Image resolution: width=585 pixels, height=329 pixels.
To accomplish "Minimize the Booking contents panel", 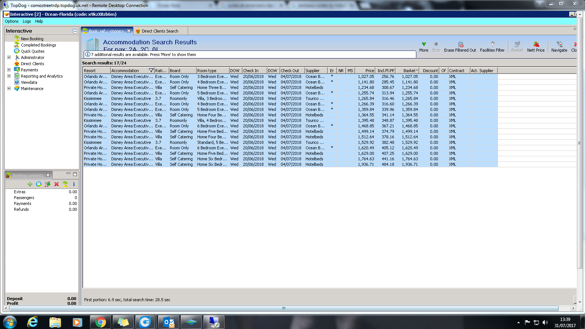I will pos(68,174).
